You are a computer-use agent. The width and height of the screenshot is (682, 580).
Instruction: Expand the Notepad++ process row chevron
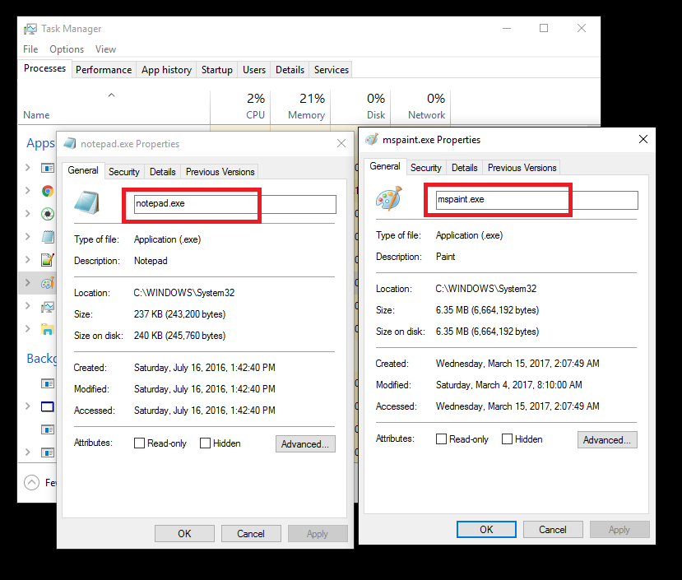pyautogui.click(x=28, y=260)
